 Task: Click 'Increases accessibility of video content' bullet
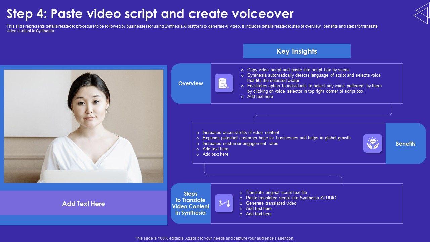coord(241,133)
